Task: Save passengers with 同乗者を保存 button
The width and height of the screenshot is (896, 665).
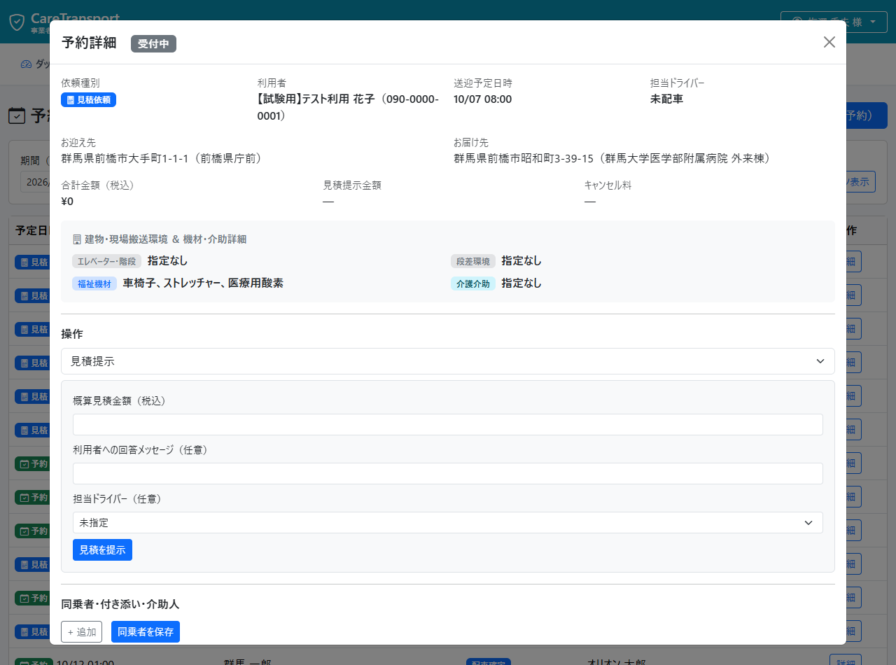Action: click(x=146, y=632)
